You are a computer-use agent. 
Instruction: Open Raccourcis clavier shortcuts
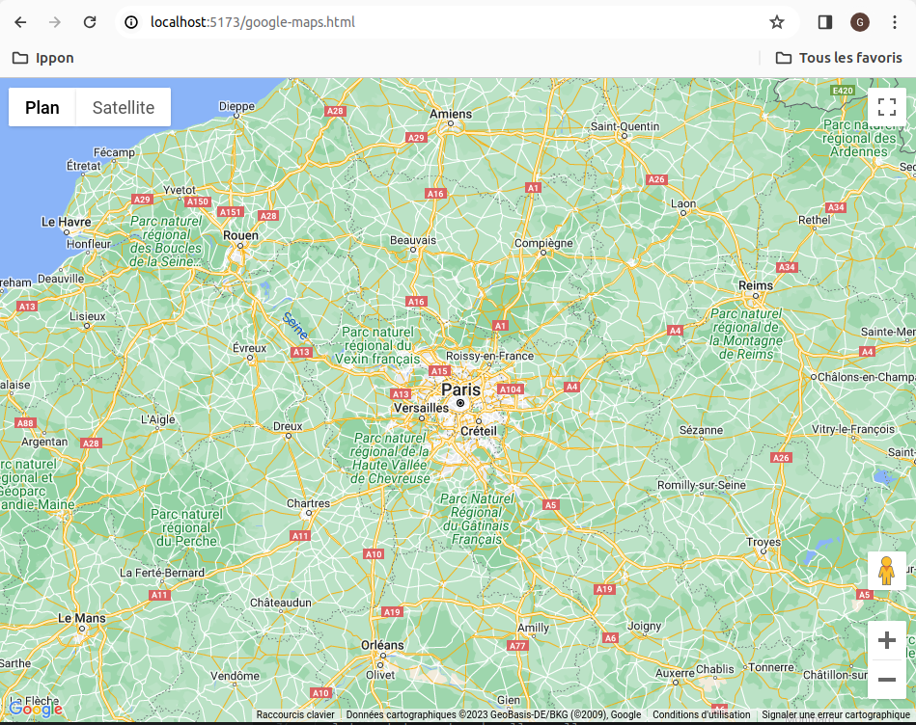pyautogui.click(x=294, y=714)
